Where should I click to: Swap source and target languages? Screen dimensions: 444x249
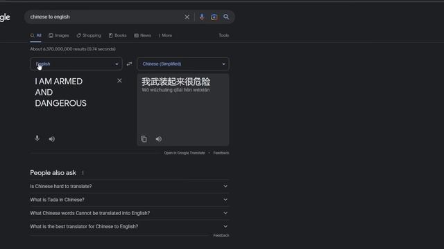coord(130,64)
